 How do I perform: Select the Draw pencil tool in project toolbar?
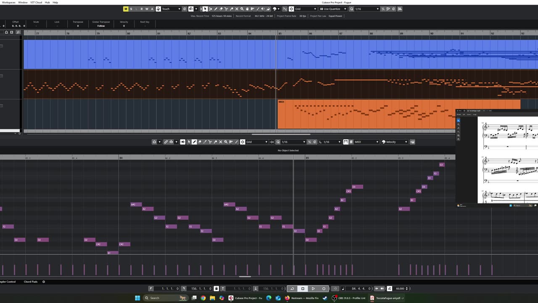point(216,9)
